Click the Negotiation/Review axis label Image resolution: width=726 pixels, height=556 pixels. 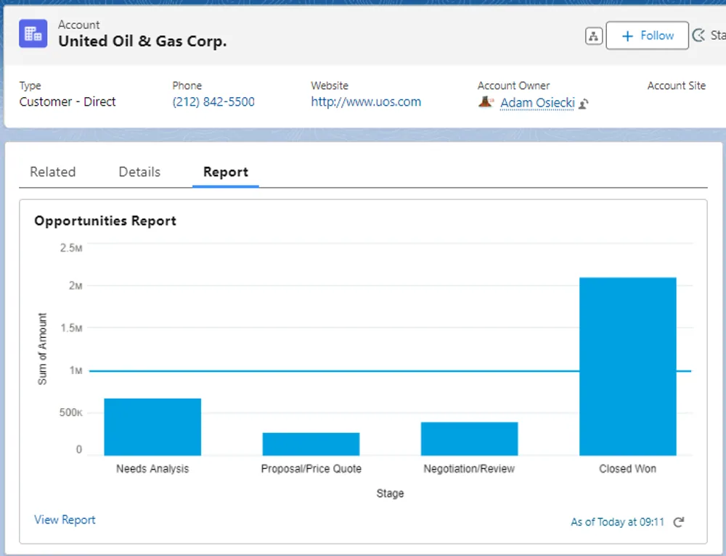point(469,468)
